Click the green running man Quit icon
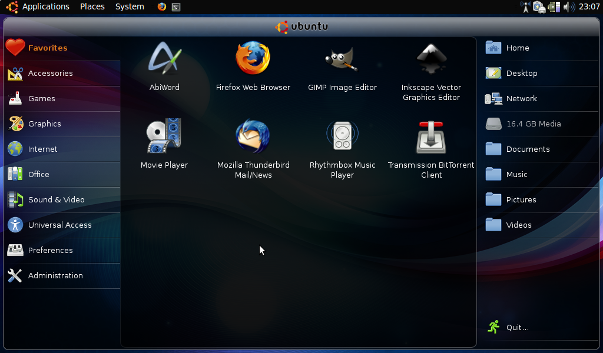This screenshot has height=353, width=603. click(x=493, y=327)
